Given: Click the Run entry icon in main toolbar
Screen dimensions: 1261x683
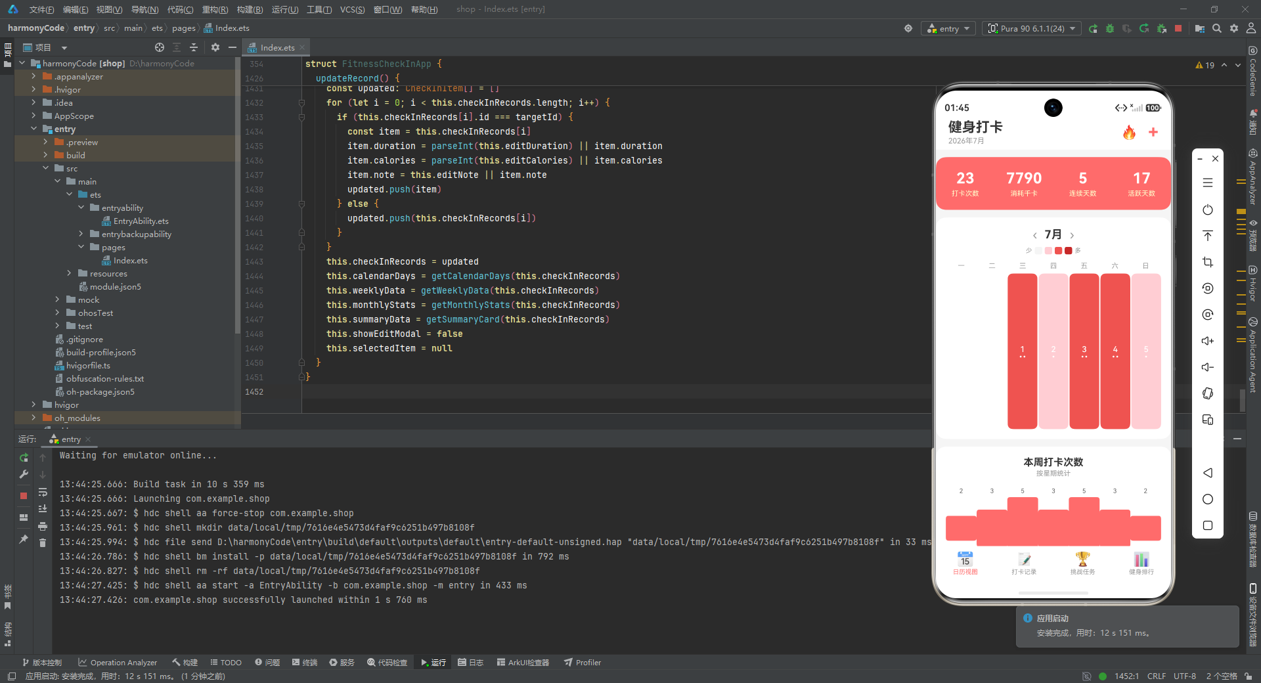Looking at the screenshot, I should (1093, 29).
